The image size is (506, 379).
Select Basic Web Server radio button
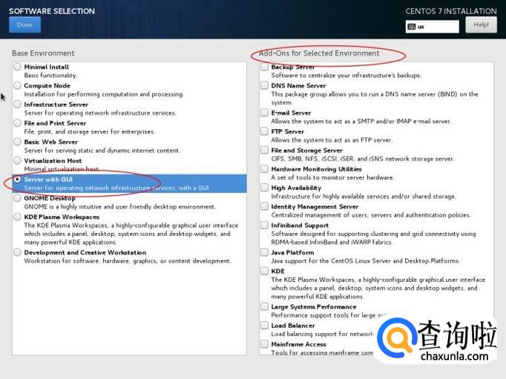tap(18, 142)
